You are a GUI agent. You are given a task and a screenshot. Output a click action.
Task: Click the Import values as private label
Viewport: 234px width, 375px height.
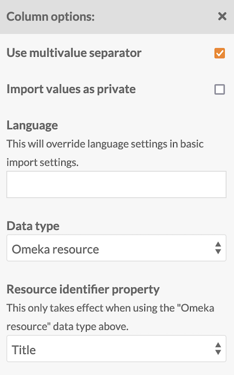(71, 89)
